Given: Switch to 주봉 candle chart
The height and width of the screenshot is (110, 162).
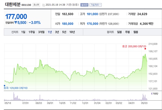Looking at the screenshot, I should click(x=127, y=32).
